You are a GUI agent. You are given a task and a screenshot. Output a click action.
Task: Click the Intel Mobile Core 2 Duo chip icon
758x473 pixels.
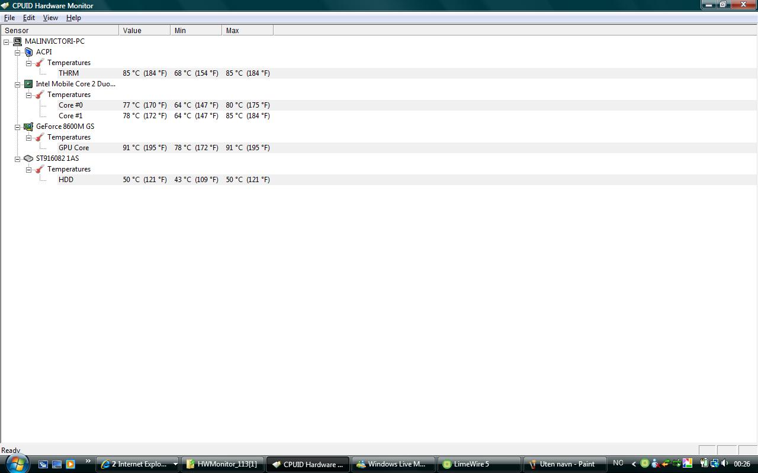point(28,84)
